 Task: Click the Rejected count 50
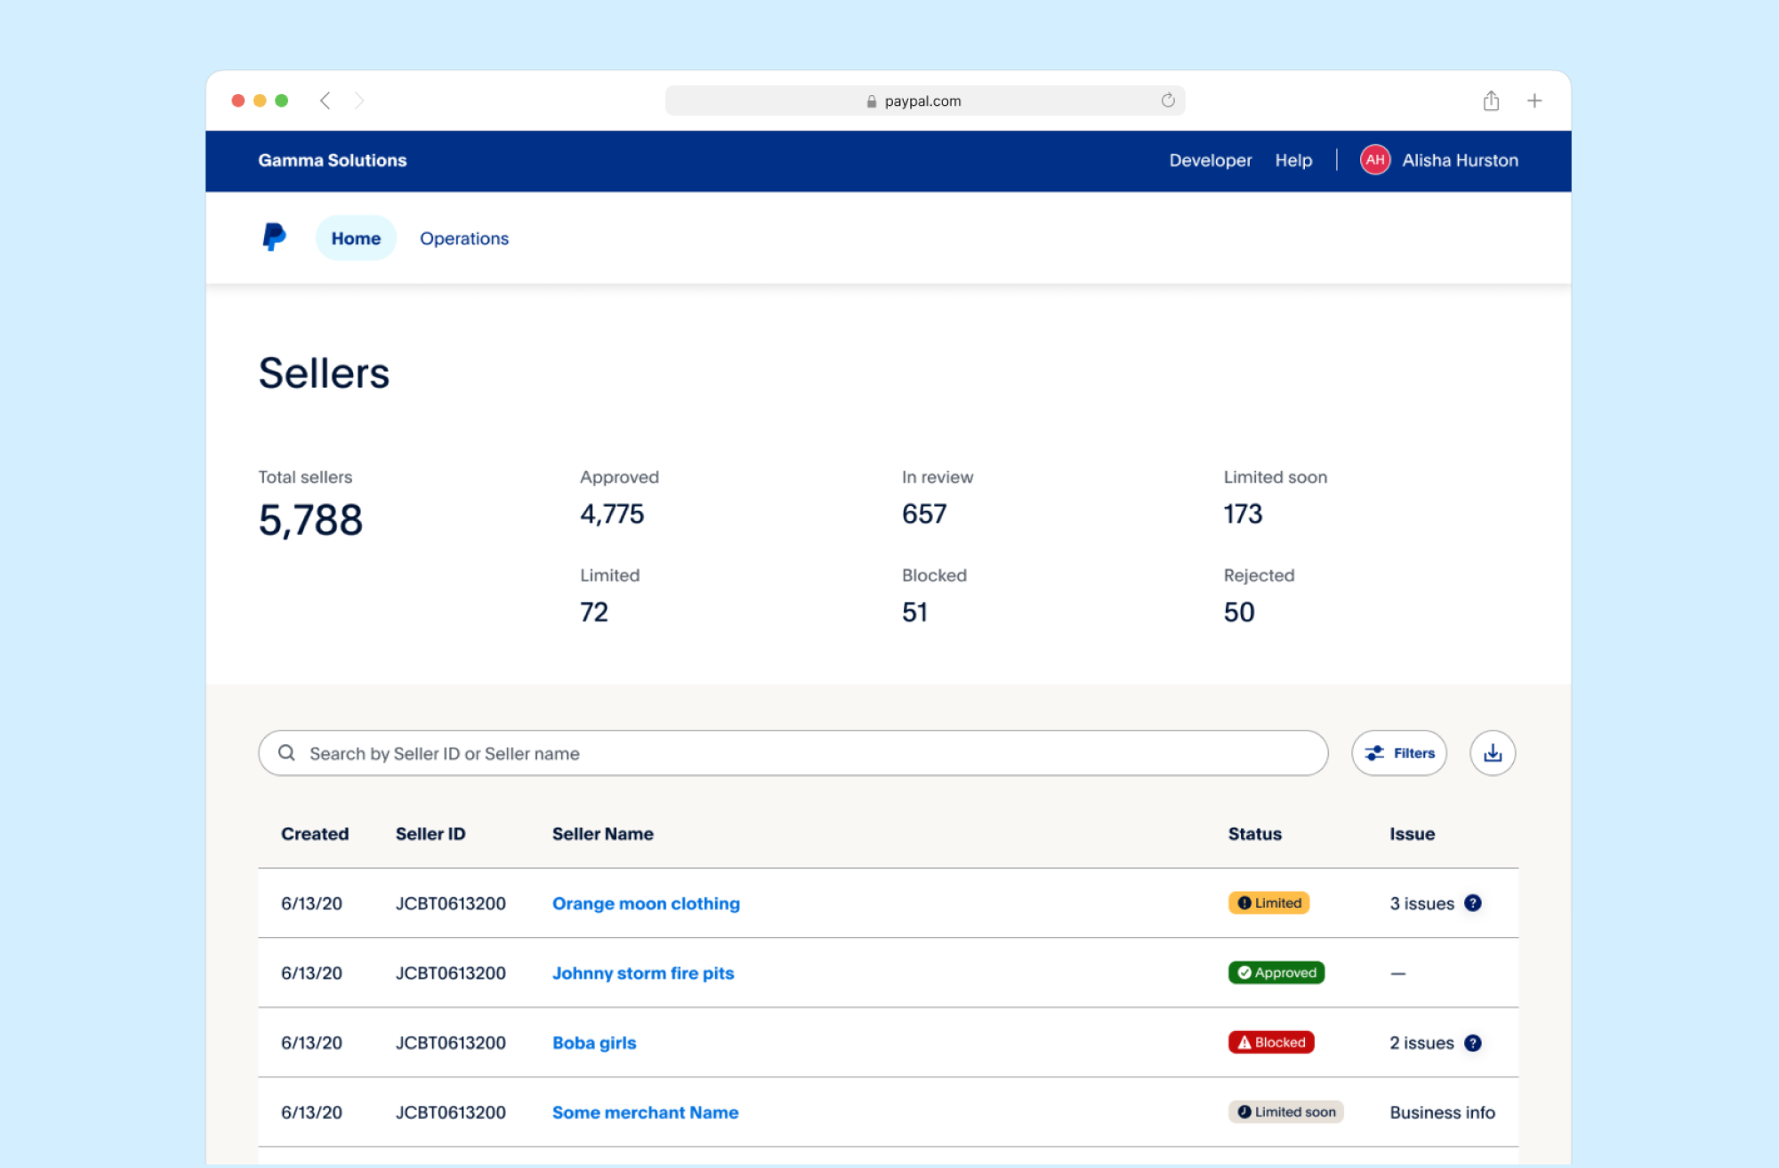[1239, 612]
